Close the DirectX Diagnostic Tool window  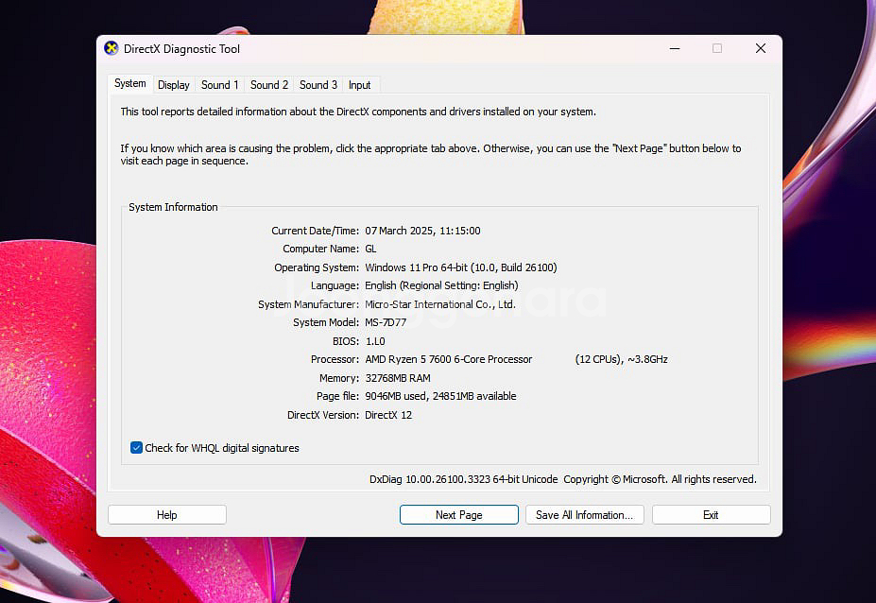click(761, 48)
